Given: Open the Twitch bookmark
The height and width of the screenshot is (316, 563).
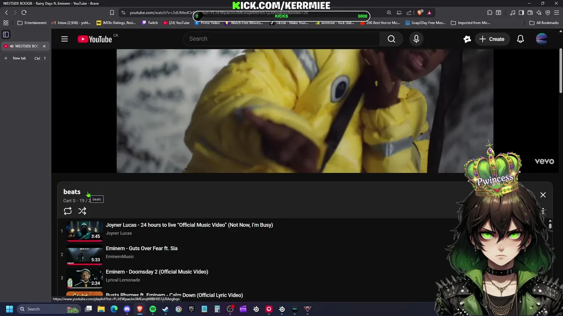Looking at the screenshot, I should (x=150, y=23).
